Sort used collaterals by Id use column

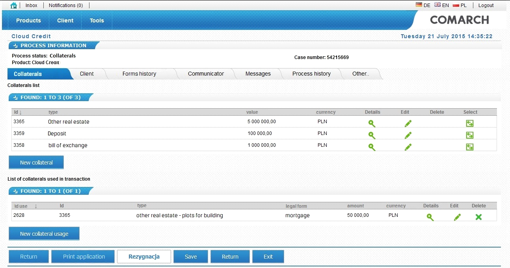26,206
